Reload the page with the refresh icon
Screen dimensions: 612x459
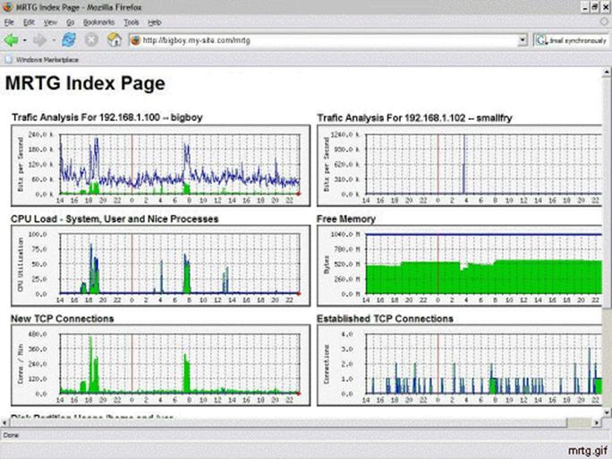[x=69, y=39]
